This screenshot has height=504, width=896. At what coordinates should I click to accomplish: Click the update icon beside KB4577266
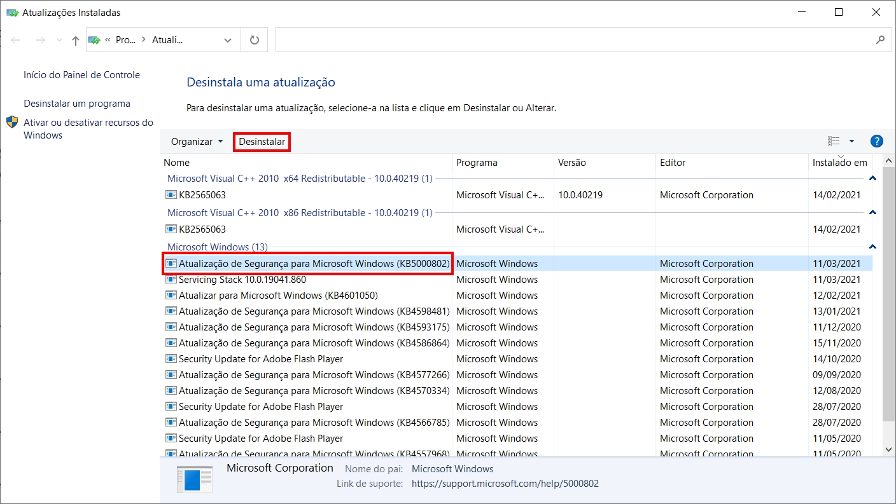[x=171, y=374]
